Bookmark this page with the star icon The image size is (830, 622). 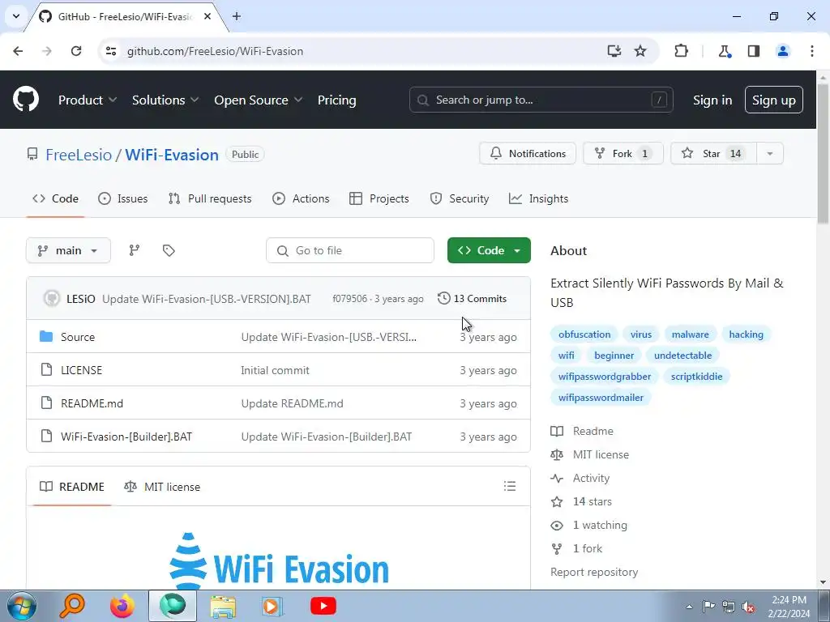click(640, 51)
